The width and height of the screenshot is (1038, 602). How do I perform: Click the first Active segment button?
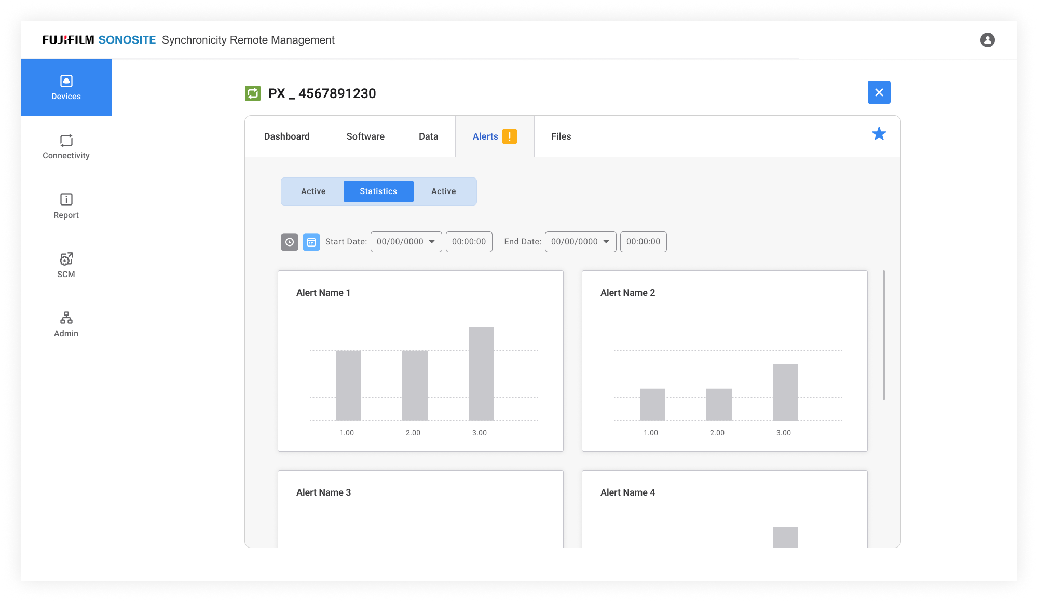[313, 191]
